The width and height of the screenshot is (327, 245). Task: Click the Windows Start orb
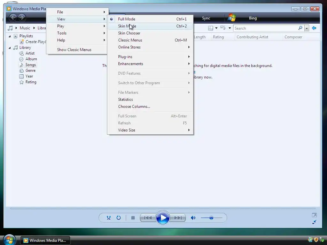click(x=10, y=240)
